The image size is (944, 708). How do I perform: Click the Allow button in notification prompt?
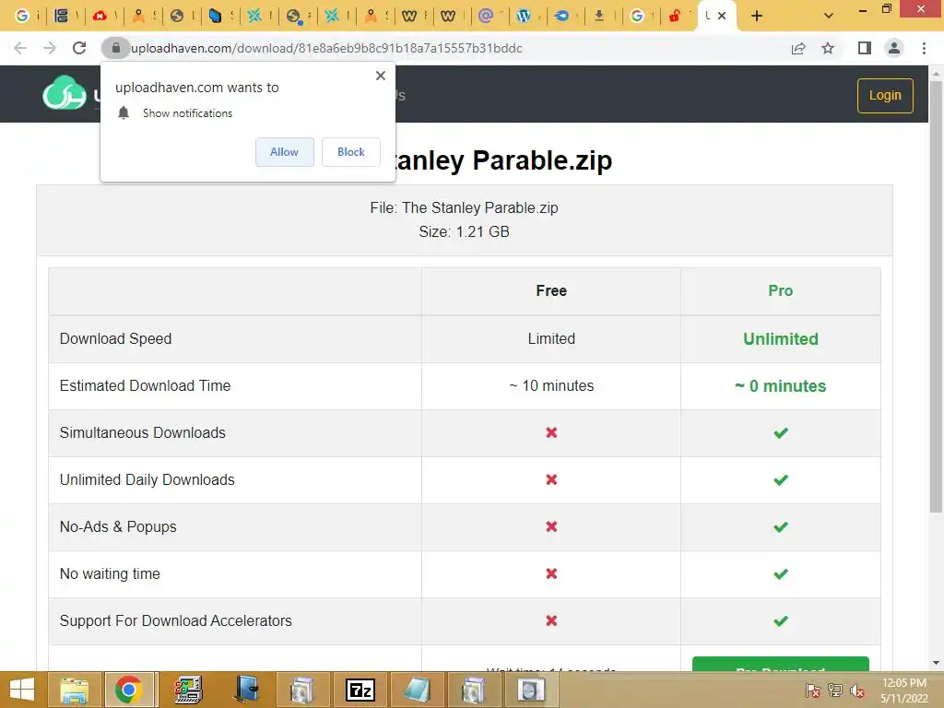click(284, 152)
